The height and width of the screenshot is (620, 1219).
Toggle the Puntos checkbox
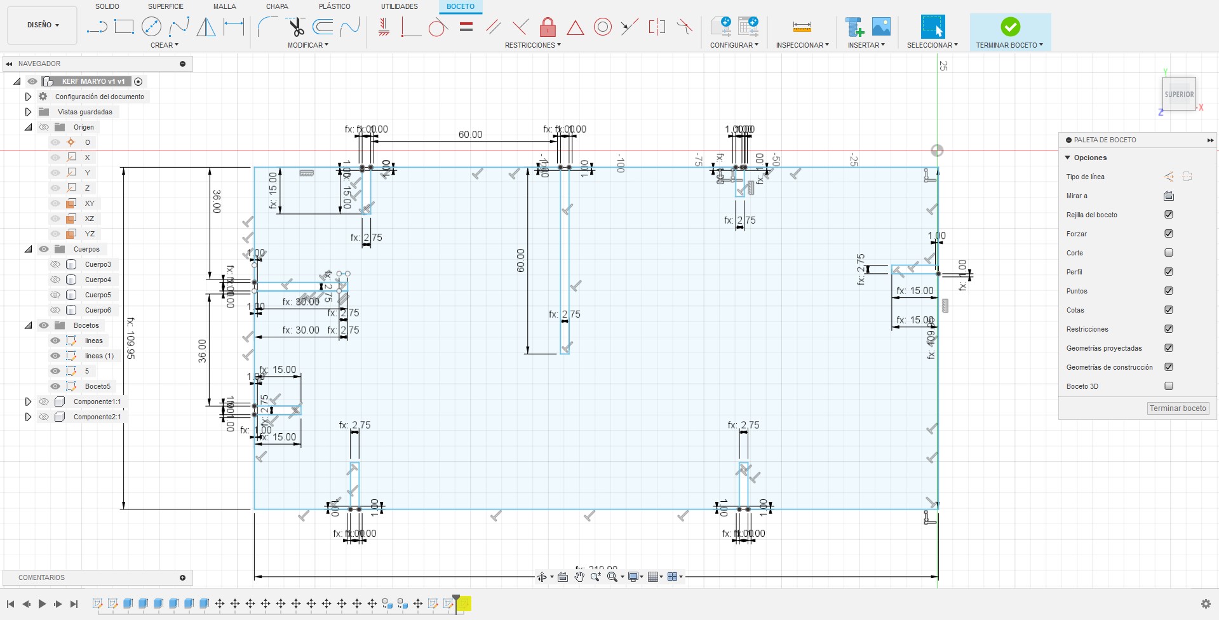(1169, 291)
